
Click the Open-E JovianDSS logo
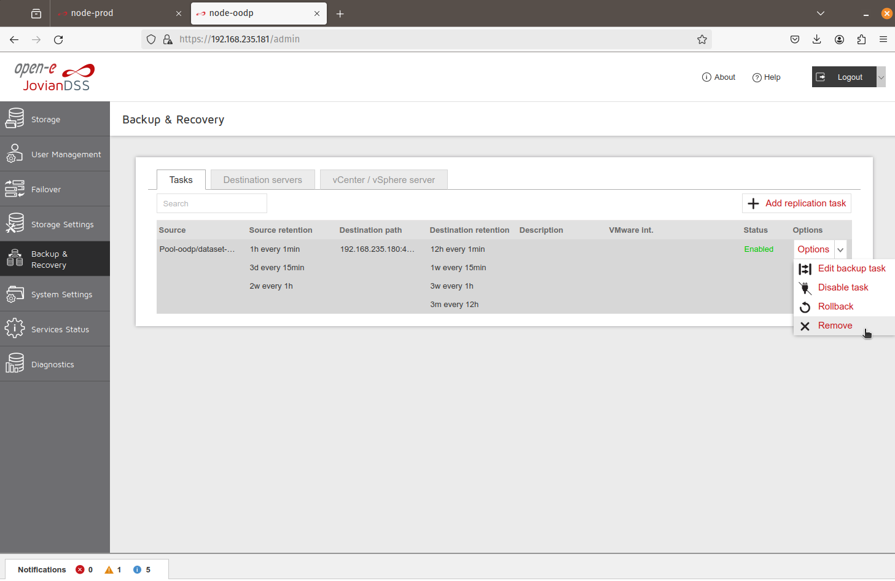pos(55,77)
